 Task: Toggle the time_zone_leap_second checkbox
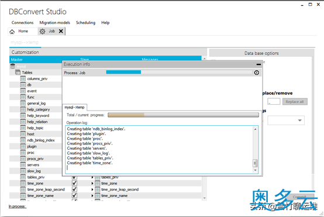[x=74, y=190]
